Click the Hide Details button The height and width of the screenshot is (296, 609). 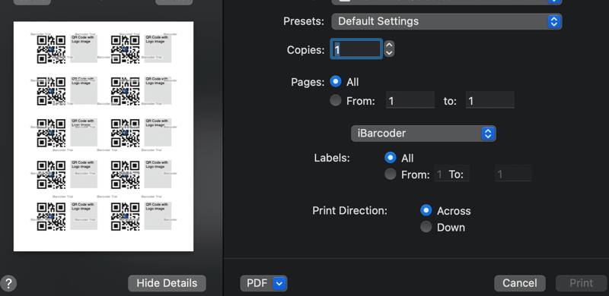tap(167, 284)
